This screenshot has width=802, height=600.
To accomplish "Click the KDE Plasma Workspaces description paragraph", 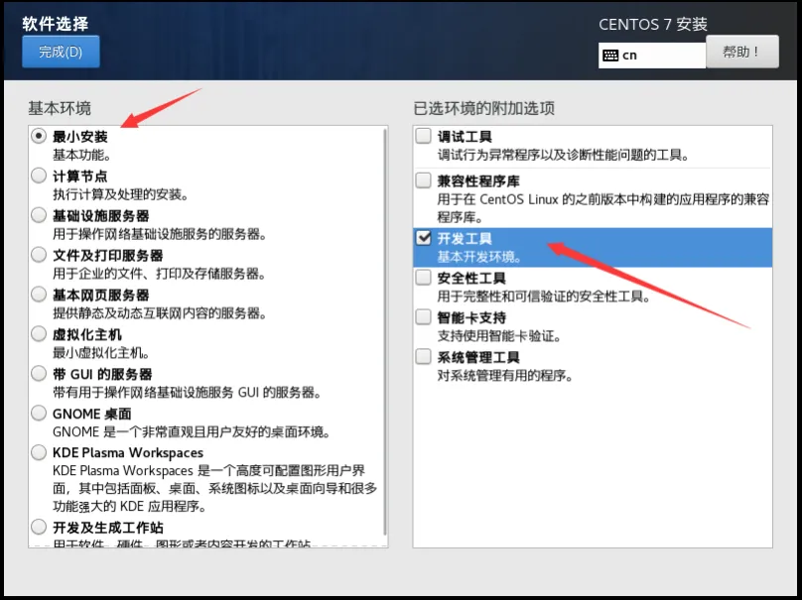I will click(214, 488).
